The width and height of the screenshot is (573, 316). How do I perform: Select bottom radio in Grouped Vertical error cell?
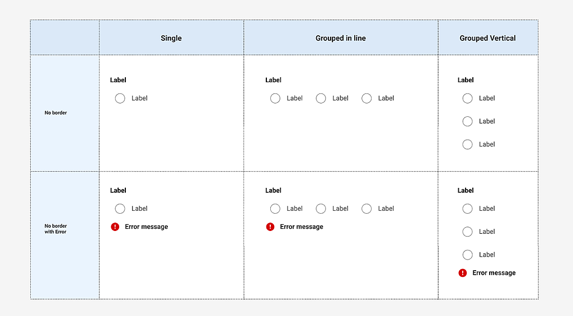click(468, 254)
